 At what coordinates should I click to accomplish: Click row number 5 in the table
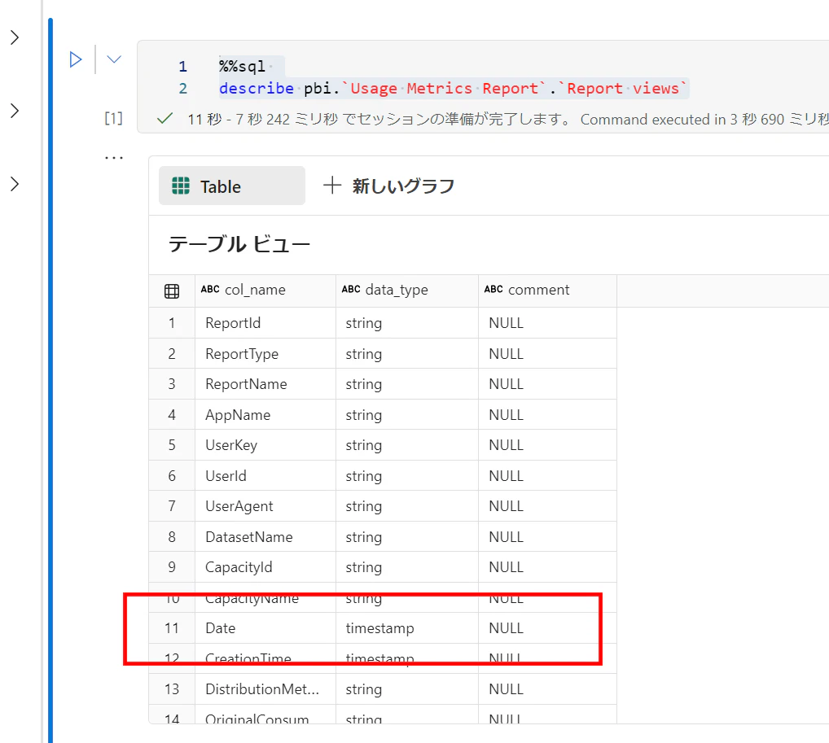tap(172, 445)
